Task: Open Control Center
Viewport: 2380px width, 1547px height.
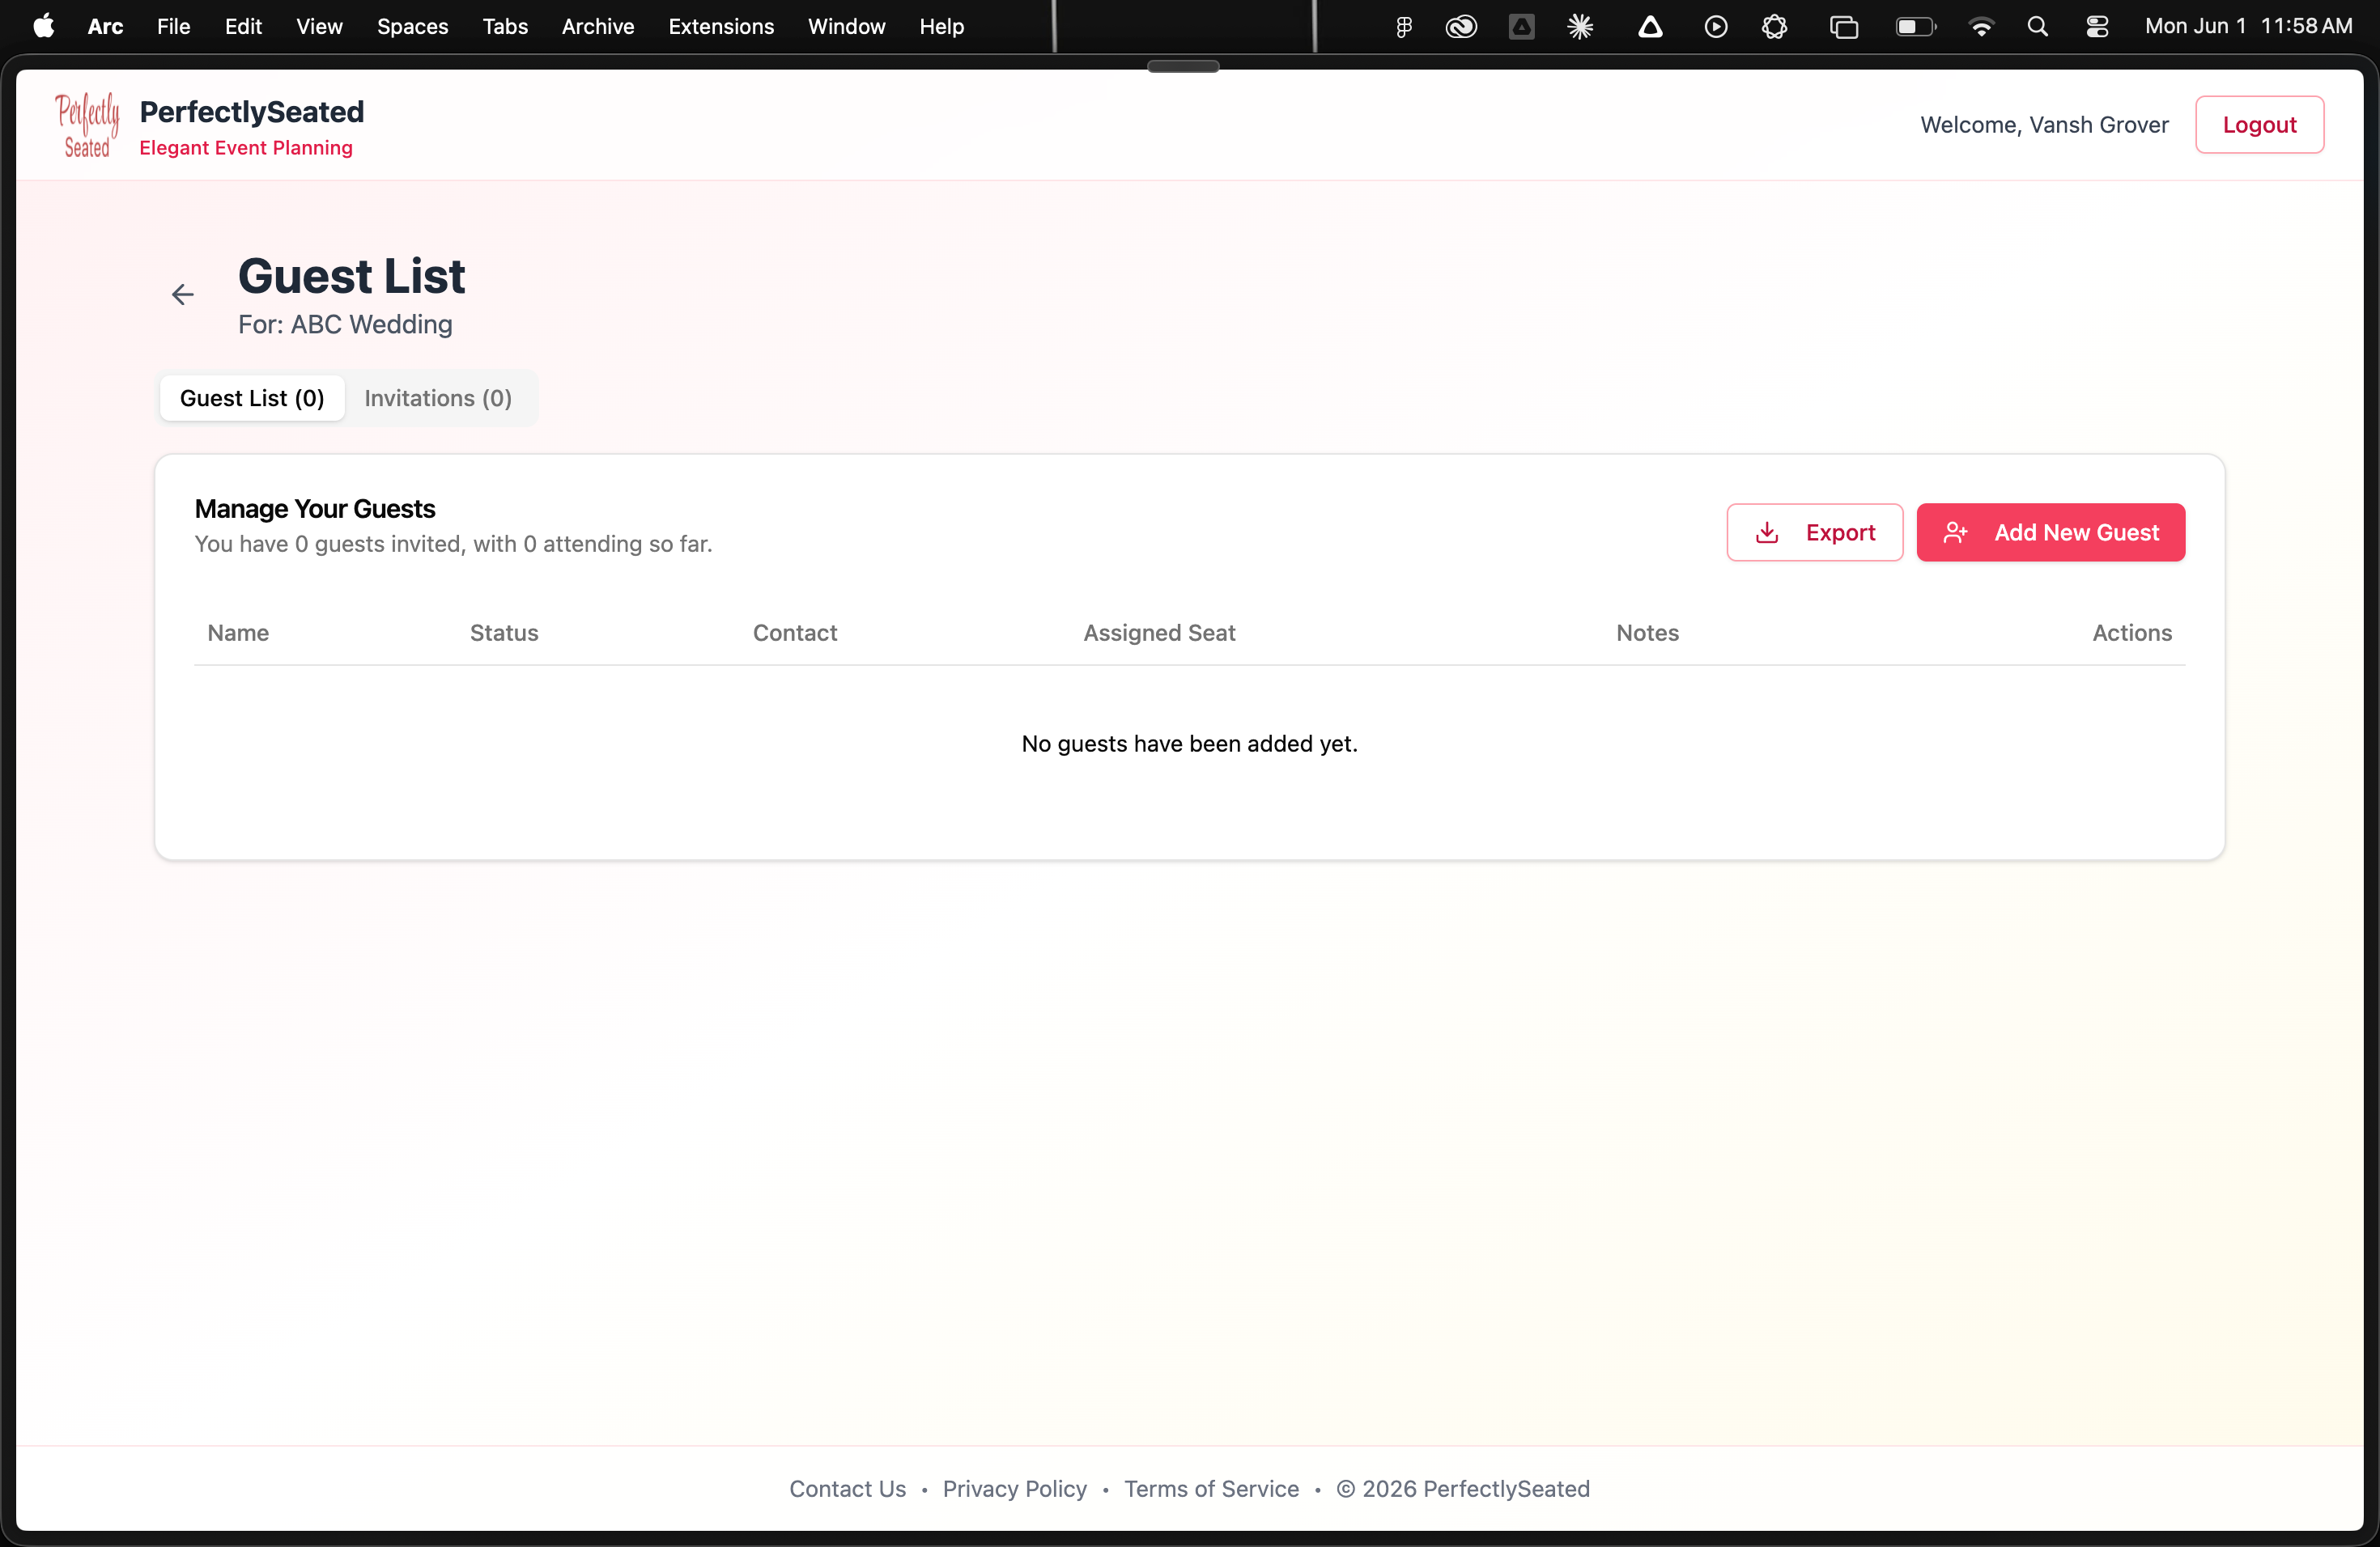Action: pos(2097,27)
